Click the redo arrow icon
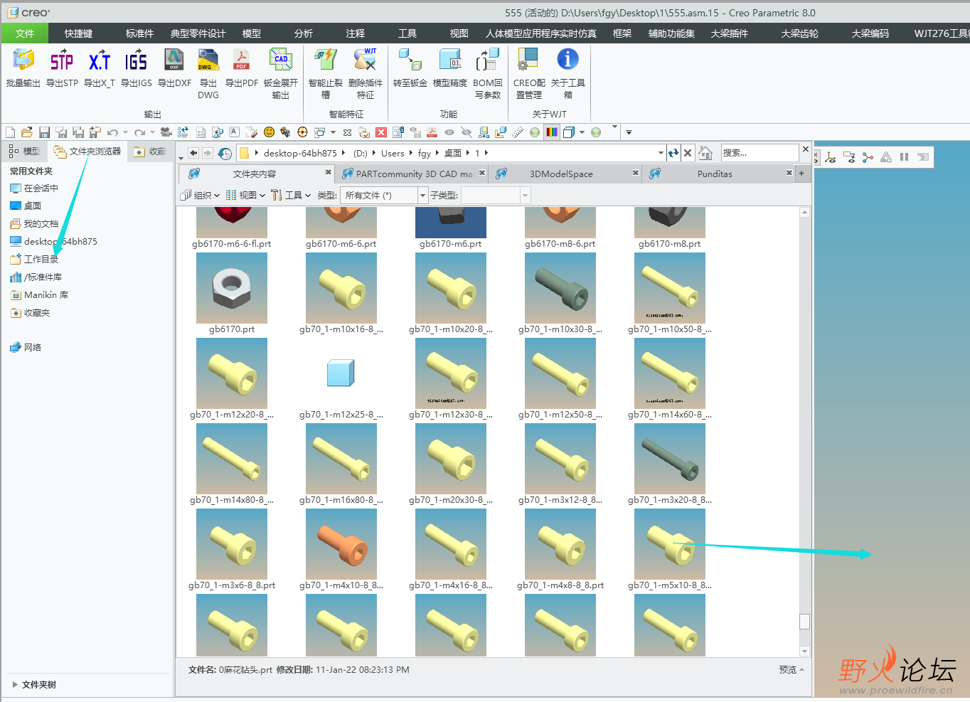The height and width of the screenshot is (702, 970). (139, 132)
